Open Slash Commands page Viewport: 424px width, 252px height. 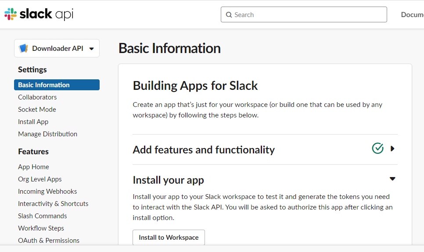point(43,216)
